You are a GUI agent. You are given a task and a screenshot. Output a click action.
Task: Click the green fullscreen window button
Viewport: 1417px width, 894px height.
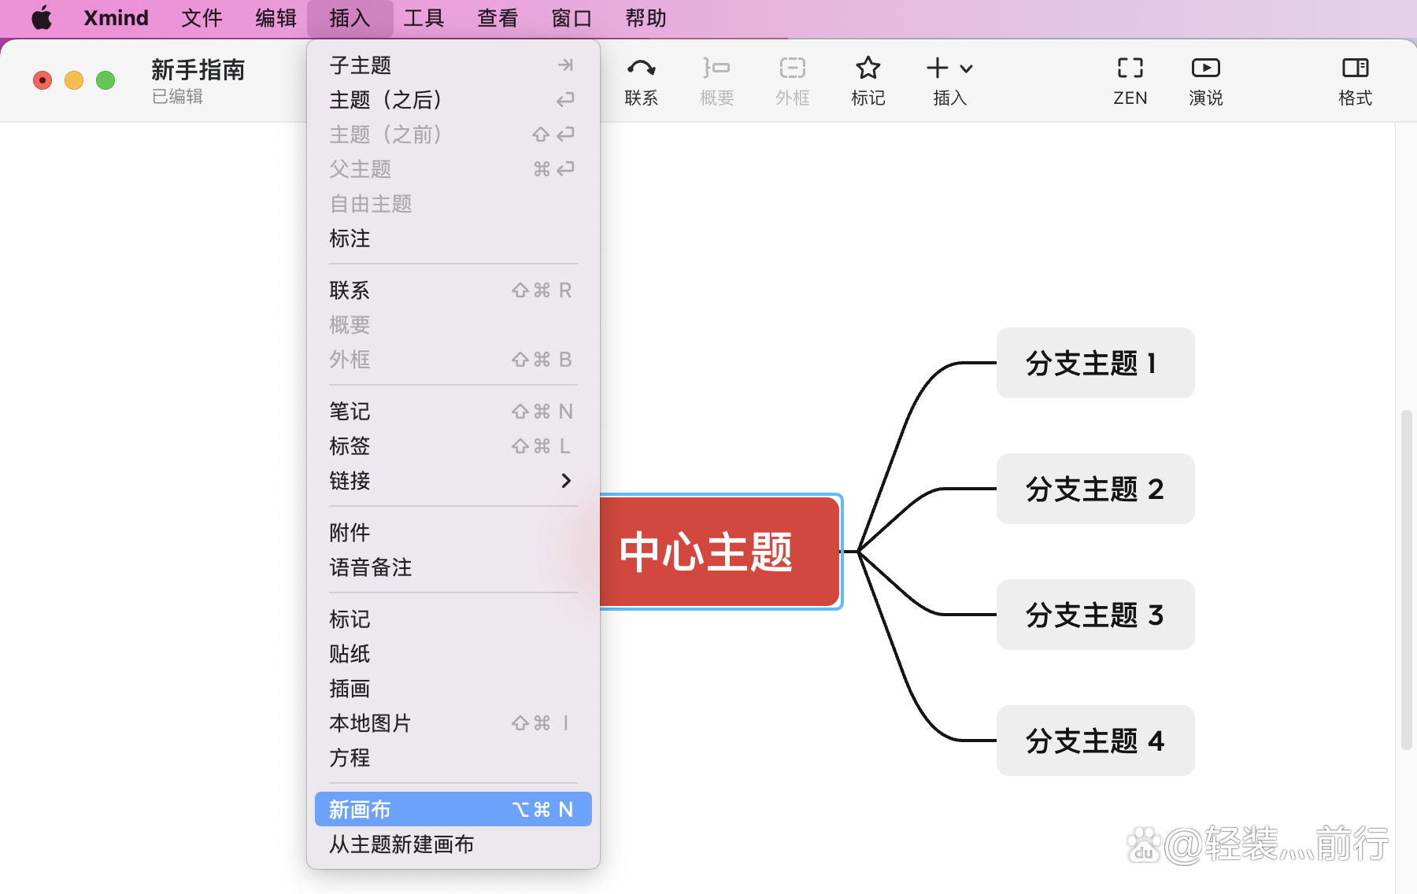coord(105,80)
